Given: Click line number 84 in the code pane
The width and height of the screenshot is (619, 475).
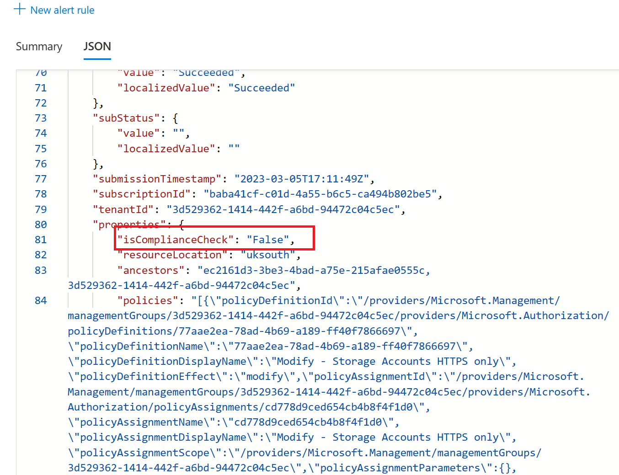Looking at the screenshot, I should (x=41, y=300).
